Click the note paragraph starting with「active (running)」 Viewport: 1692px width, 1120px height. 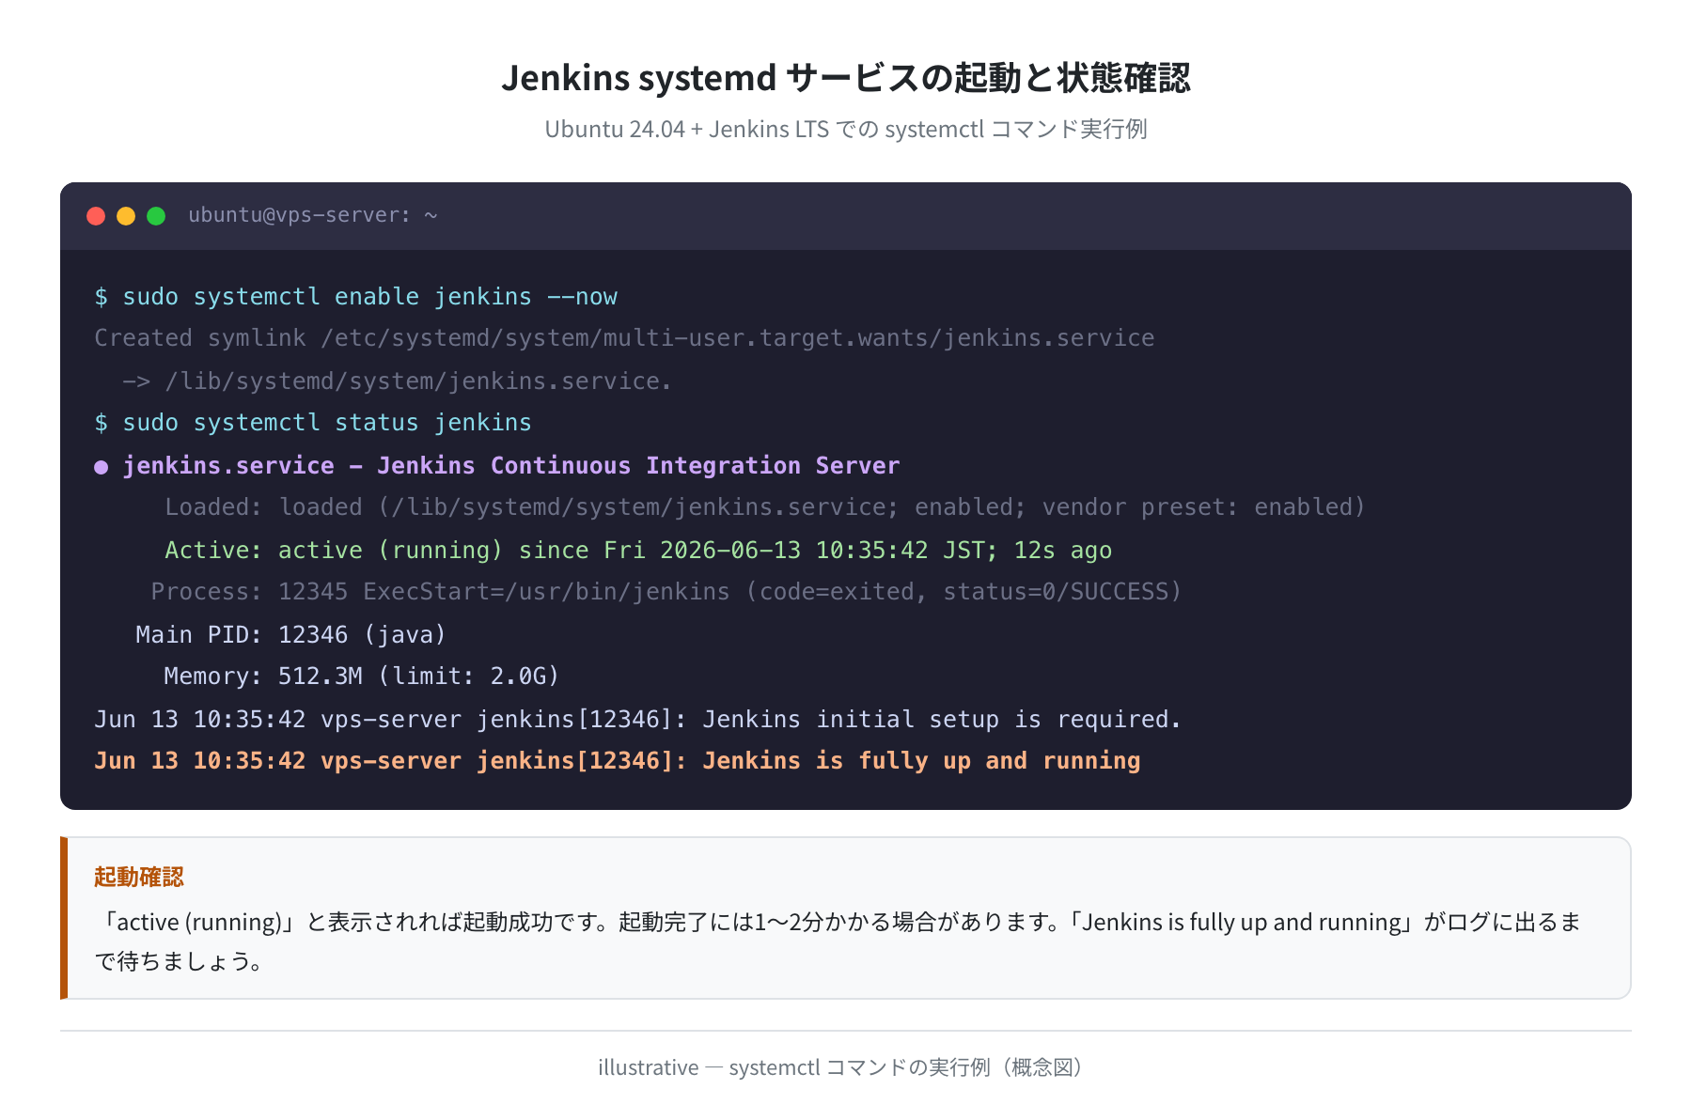click(x=838, y=941)
